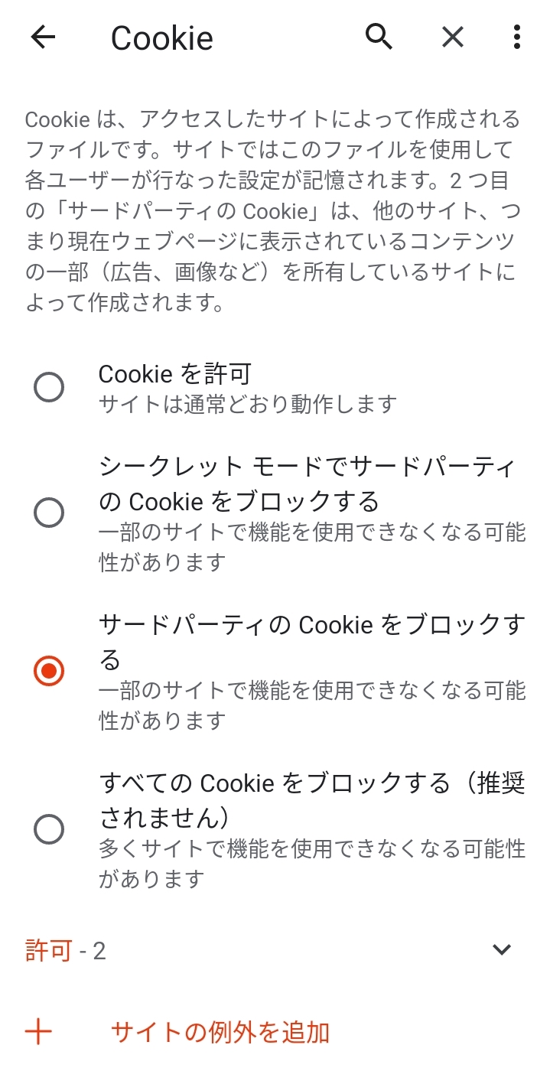Tap サードパーティの Cookie をブロックする title text
Viewport: 550px width, 1071px height.
pos(312,641)
